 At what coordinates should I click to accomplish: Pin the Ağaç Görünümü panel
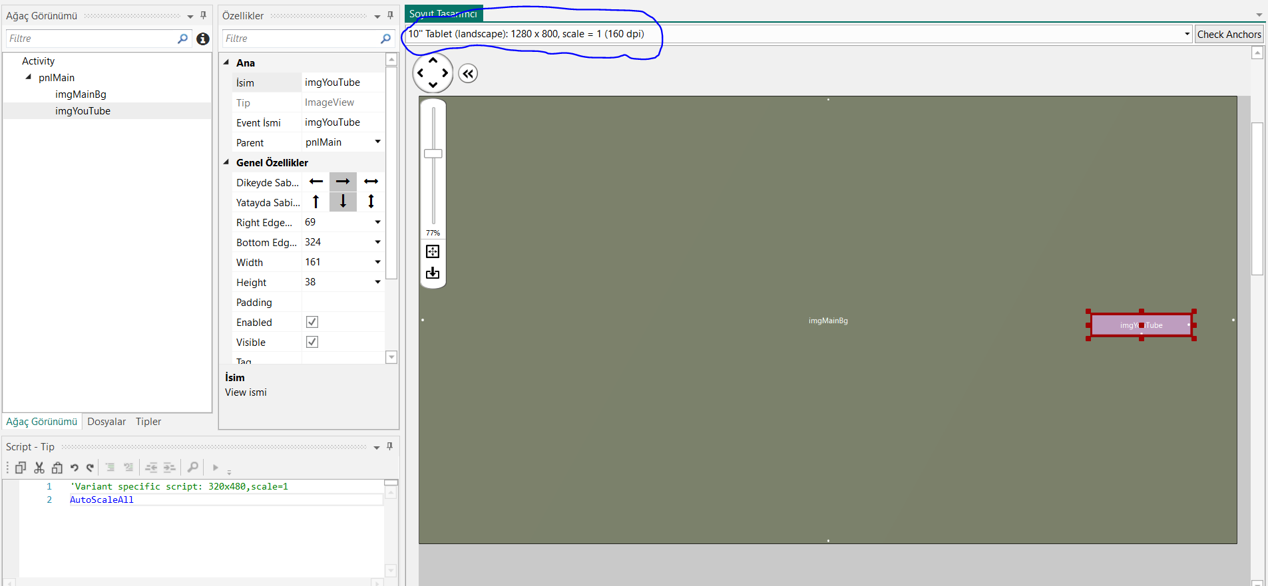tap(204, 15)
